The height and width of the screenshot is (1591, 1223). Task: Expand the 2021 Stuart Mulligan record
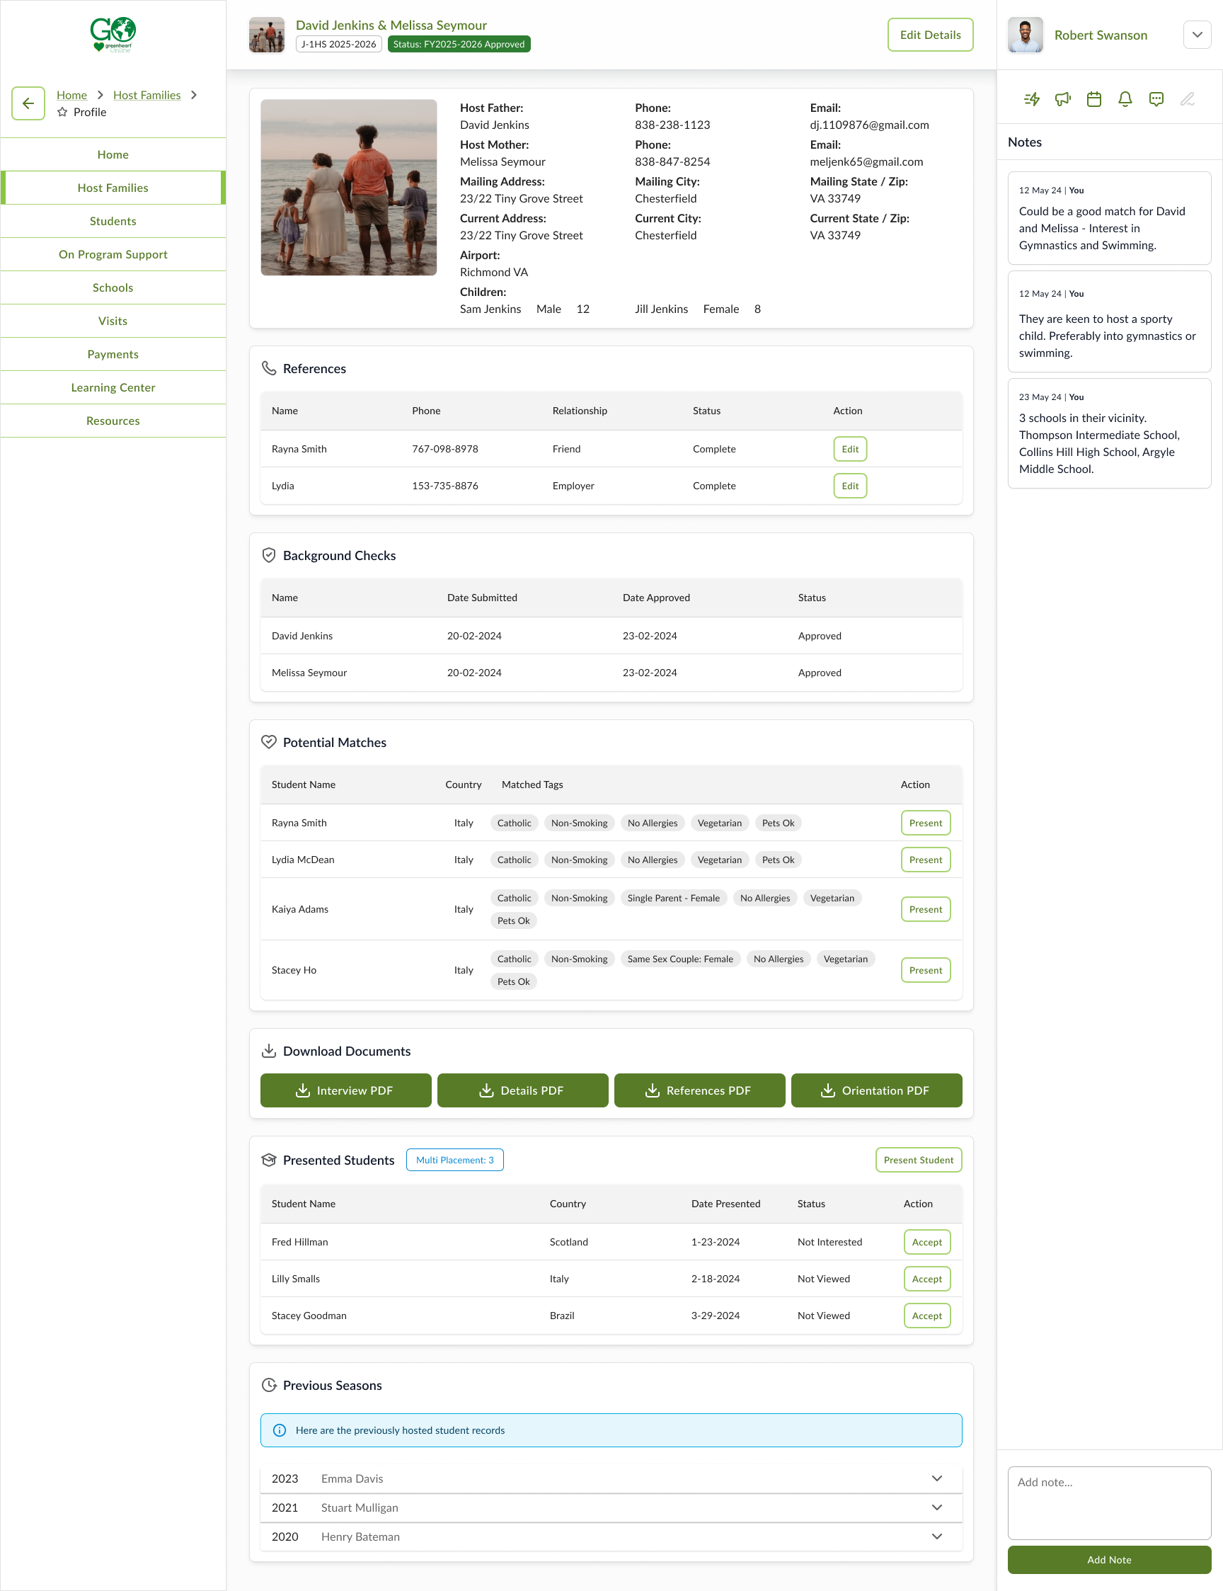[x=936, y=1507]
